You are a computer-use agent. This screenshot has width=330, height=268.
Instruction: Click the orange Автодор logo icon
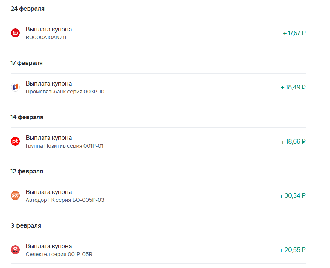(15, 195)
